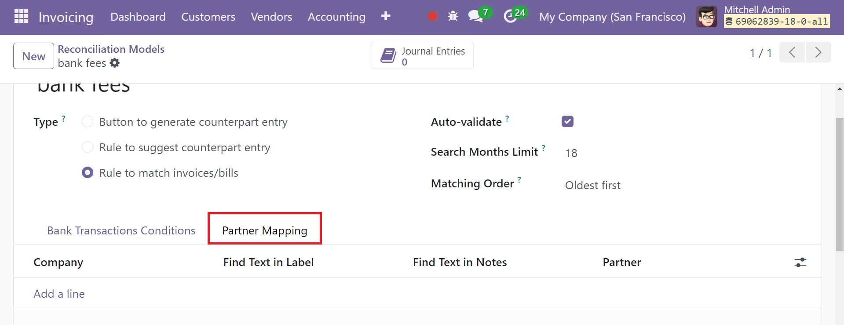Open Journal Entries smart button

(x=422, y=55)
